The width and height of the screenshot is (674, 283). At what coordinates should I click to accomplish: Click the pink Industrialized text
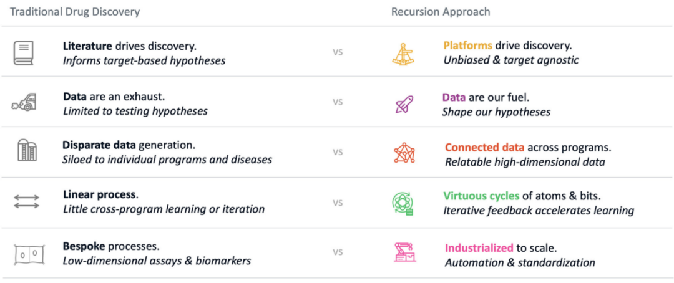pyautogui.click(x=479, y=247)
